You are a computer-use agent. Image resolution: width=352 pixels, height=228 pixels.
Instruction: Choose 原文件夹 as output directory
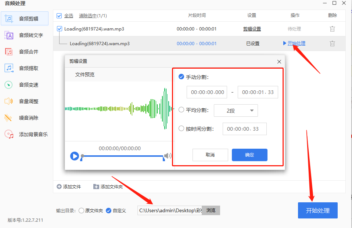coord(81,210)
